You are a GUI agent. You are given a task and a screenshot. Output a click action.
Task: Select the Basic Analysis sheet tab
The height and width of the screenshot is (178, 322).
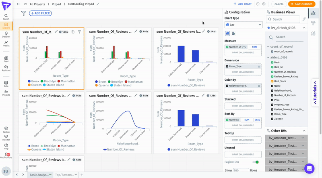pyautogui.click(x=38, y=175)
